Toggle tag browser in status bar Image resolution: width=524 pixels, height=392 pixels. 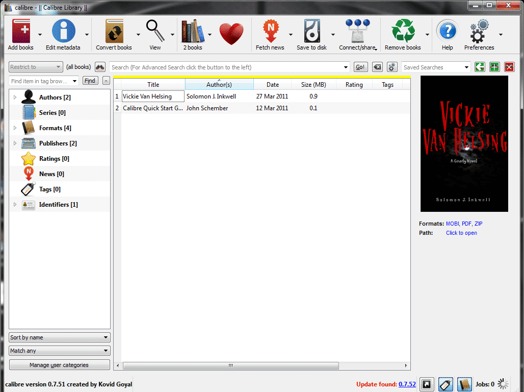pos(446,384)
